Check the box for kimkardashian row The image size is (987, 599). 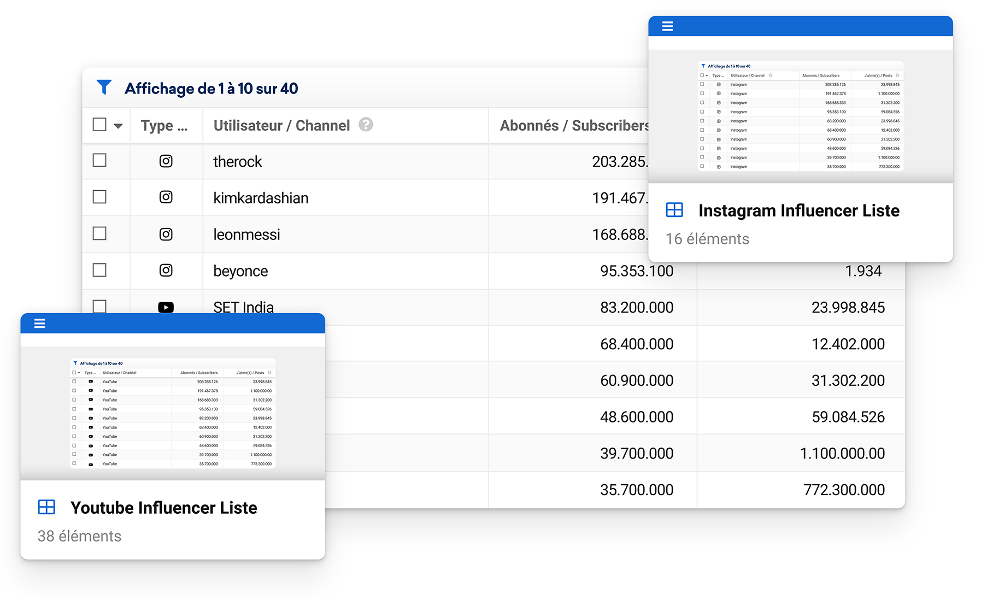(99, 197)
